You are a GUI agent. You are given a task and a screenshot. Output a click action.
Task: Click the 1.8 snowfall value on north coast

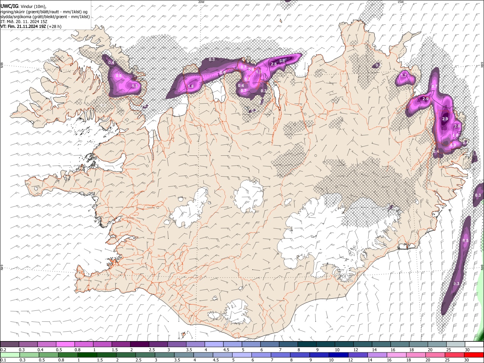click(x=191, y=87)
